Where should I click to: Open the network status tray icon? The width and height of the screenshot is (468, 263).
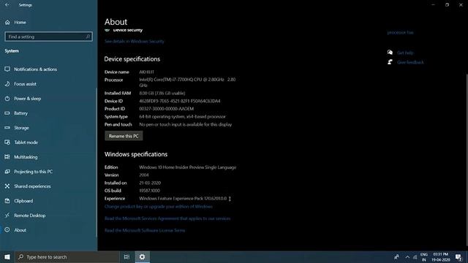tap(415, 256)
